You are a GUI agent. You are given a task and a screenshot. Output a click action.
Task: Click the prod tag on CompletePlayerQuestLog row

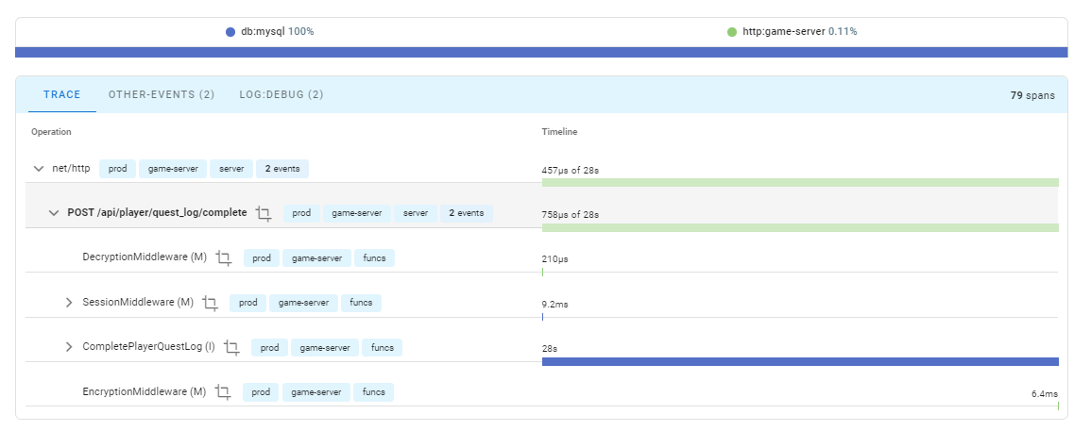(270, 348)
